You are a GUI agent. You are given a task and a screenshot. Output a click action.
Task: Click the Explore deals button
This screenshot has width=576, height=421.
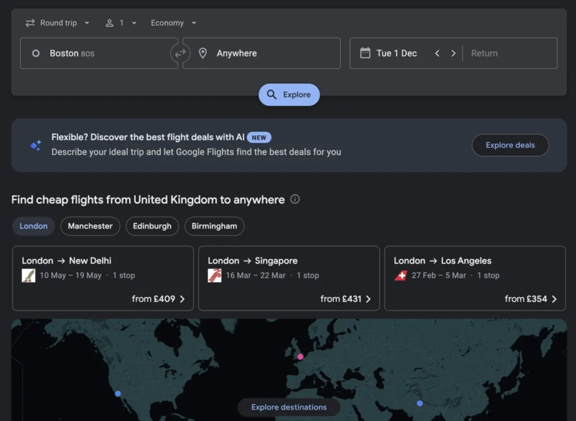(x=510, y=145)
